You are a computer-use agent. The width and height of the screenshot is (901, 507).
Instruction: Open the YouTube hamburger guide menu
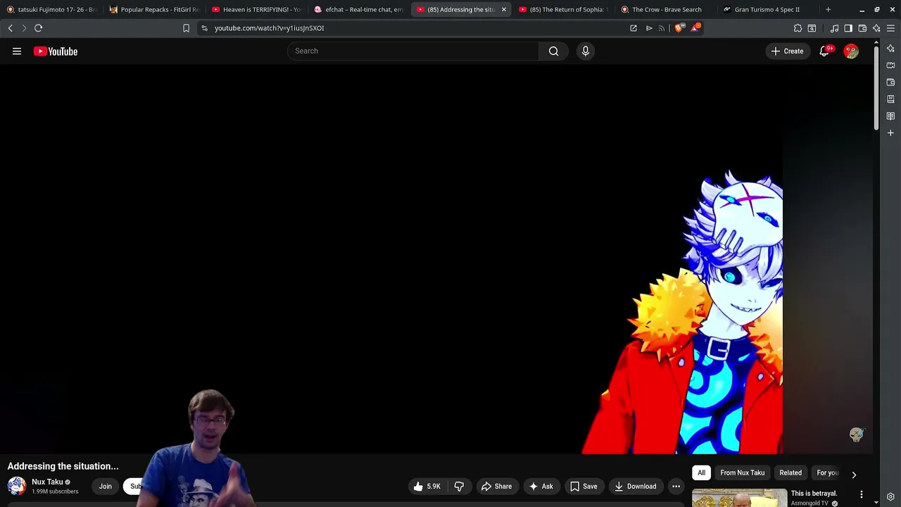17,51
